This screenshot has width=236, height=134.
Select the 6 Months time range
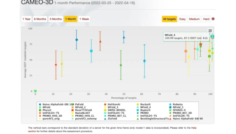point(40,19)
